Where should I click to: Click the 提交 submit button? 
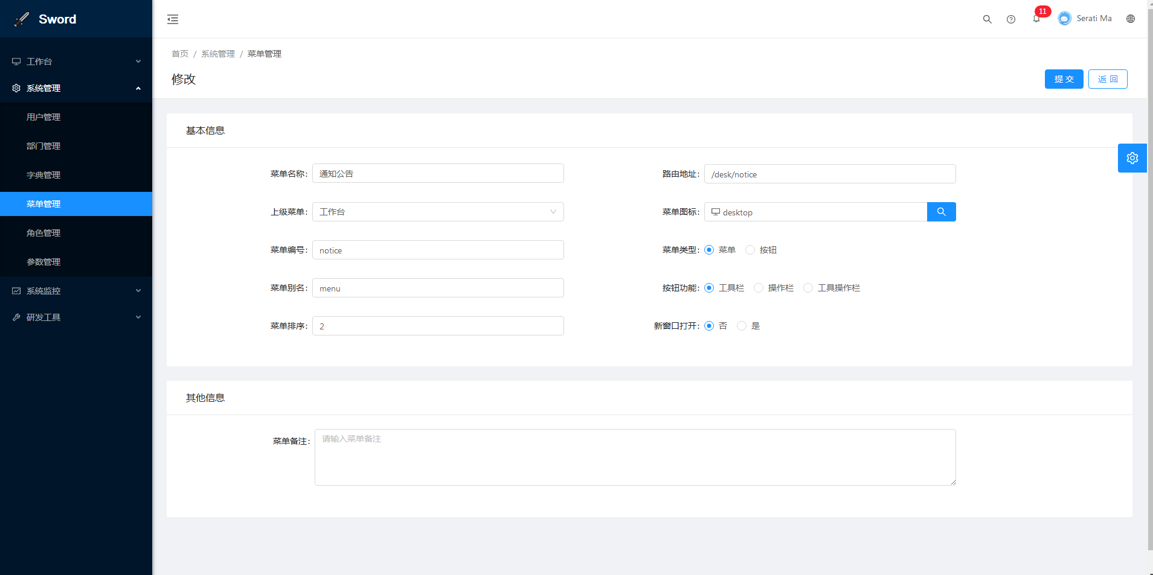1064,79
